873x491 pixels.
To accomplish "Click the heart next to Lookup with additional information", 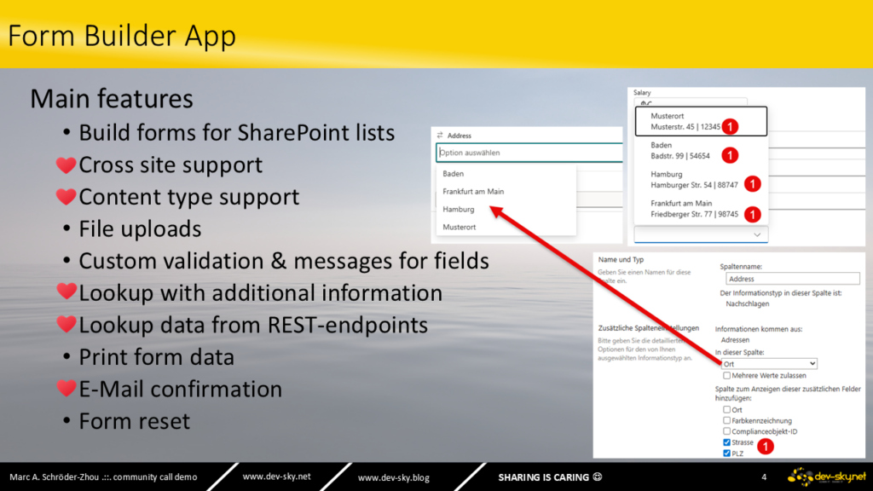I will click(66, 292).
